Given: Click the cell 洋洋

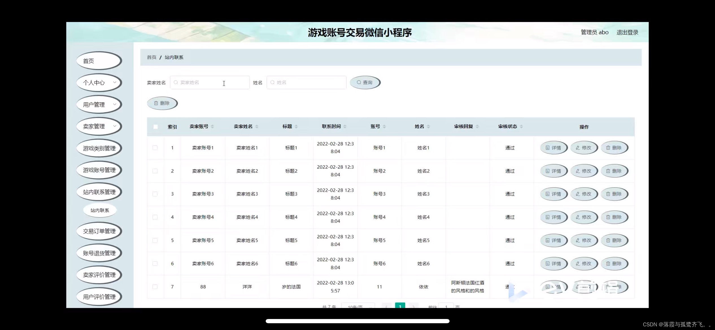Looking at the screenshot, I should point(247,287).
